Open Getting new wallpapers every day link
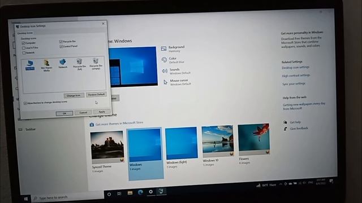Image resolution: width=362 pixels, height=203 pixels. [x=304, y=106]
